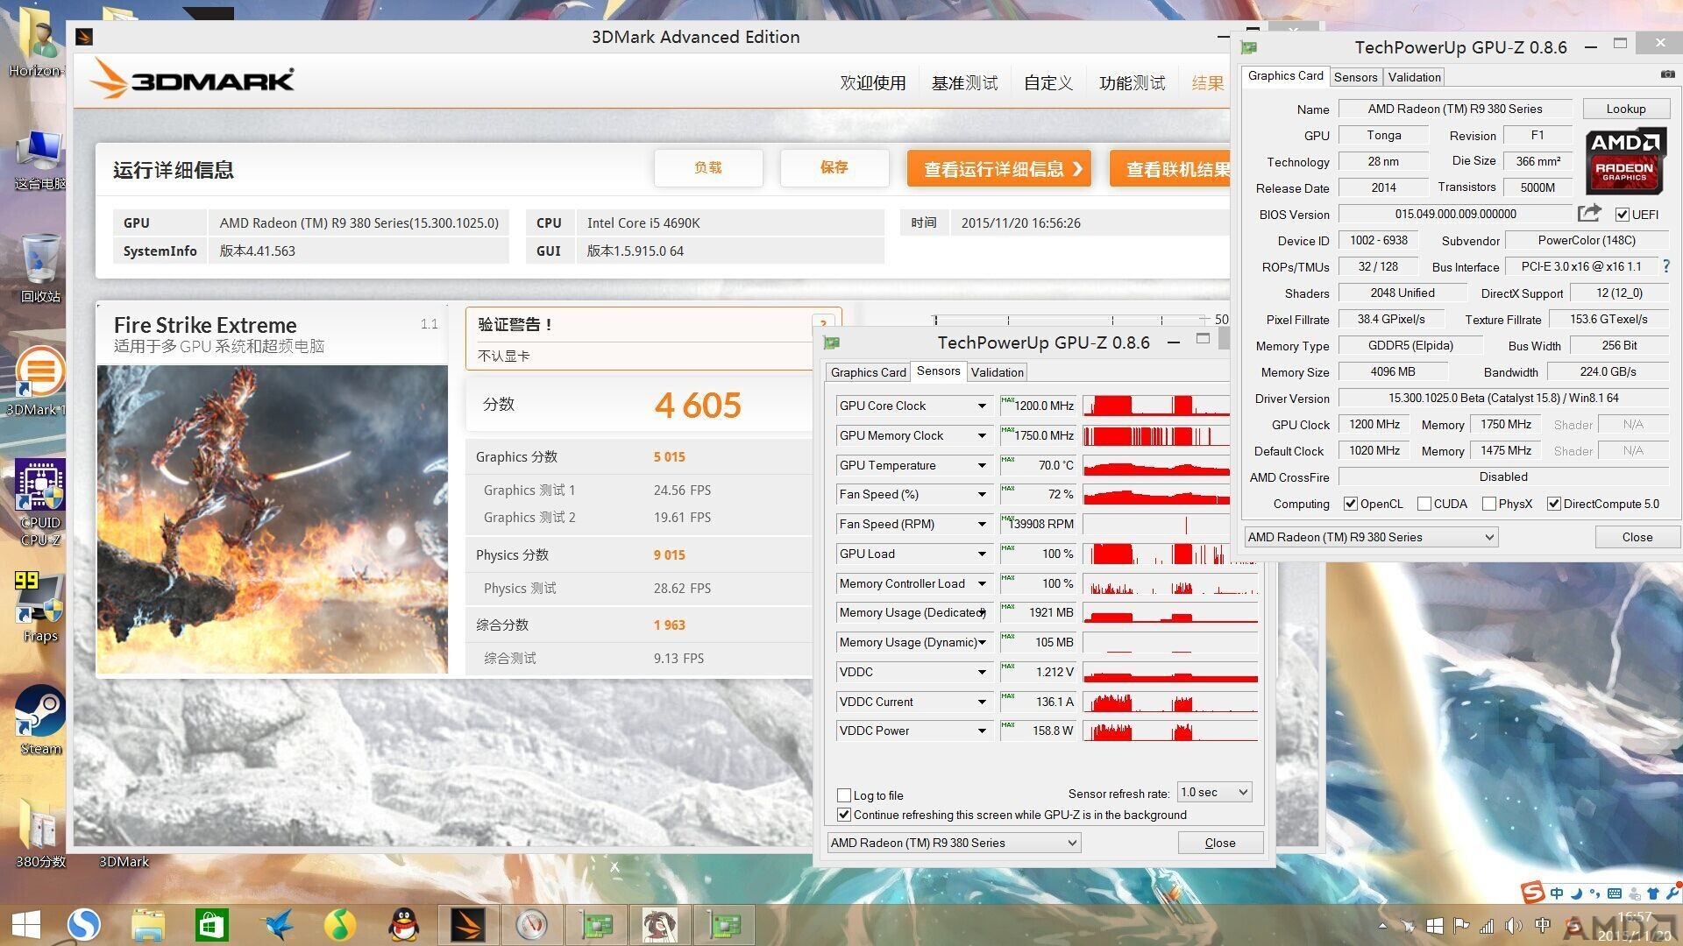
Task: Click the gauge meter app in taskbar
Action: 531,925
